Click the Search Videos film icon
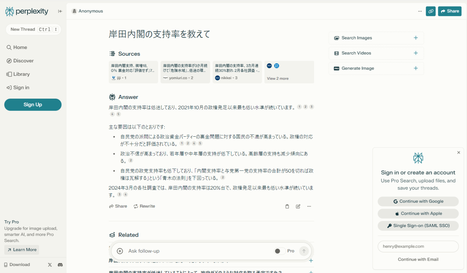Image resolution: width=467 pixels, height=273 pixels. 336,53
